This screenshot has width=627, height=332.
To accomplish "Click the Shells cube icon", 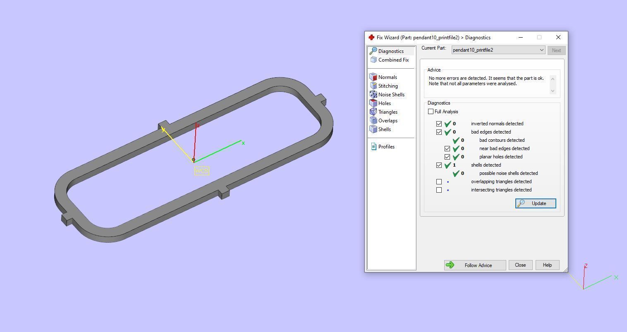I will point(373,129).
